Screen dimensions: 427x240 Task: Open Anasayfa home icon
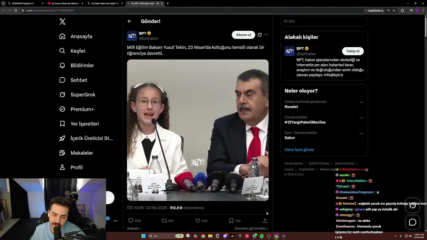[x=62, y=36]
